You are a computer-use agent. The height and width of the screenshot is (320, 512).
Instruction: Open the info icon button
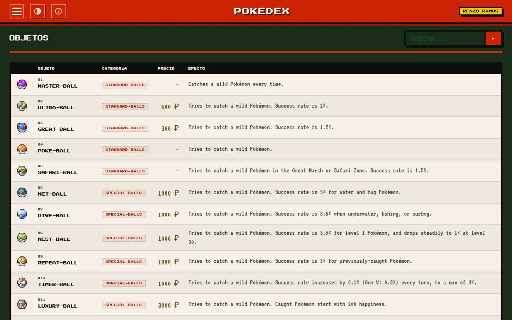click(58, 11)
